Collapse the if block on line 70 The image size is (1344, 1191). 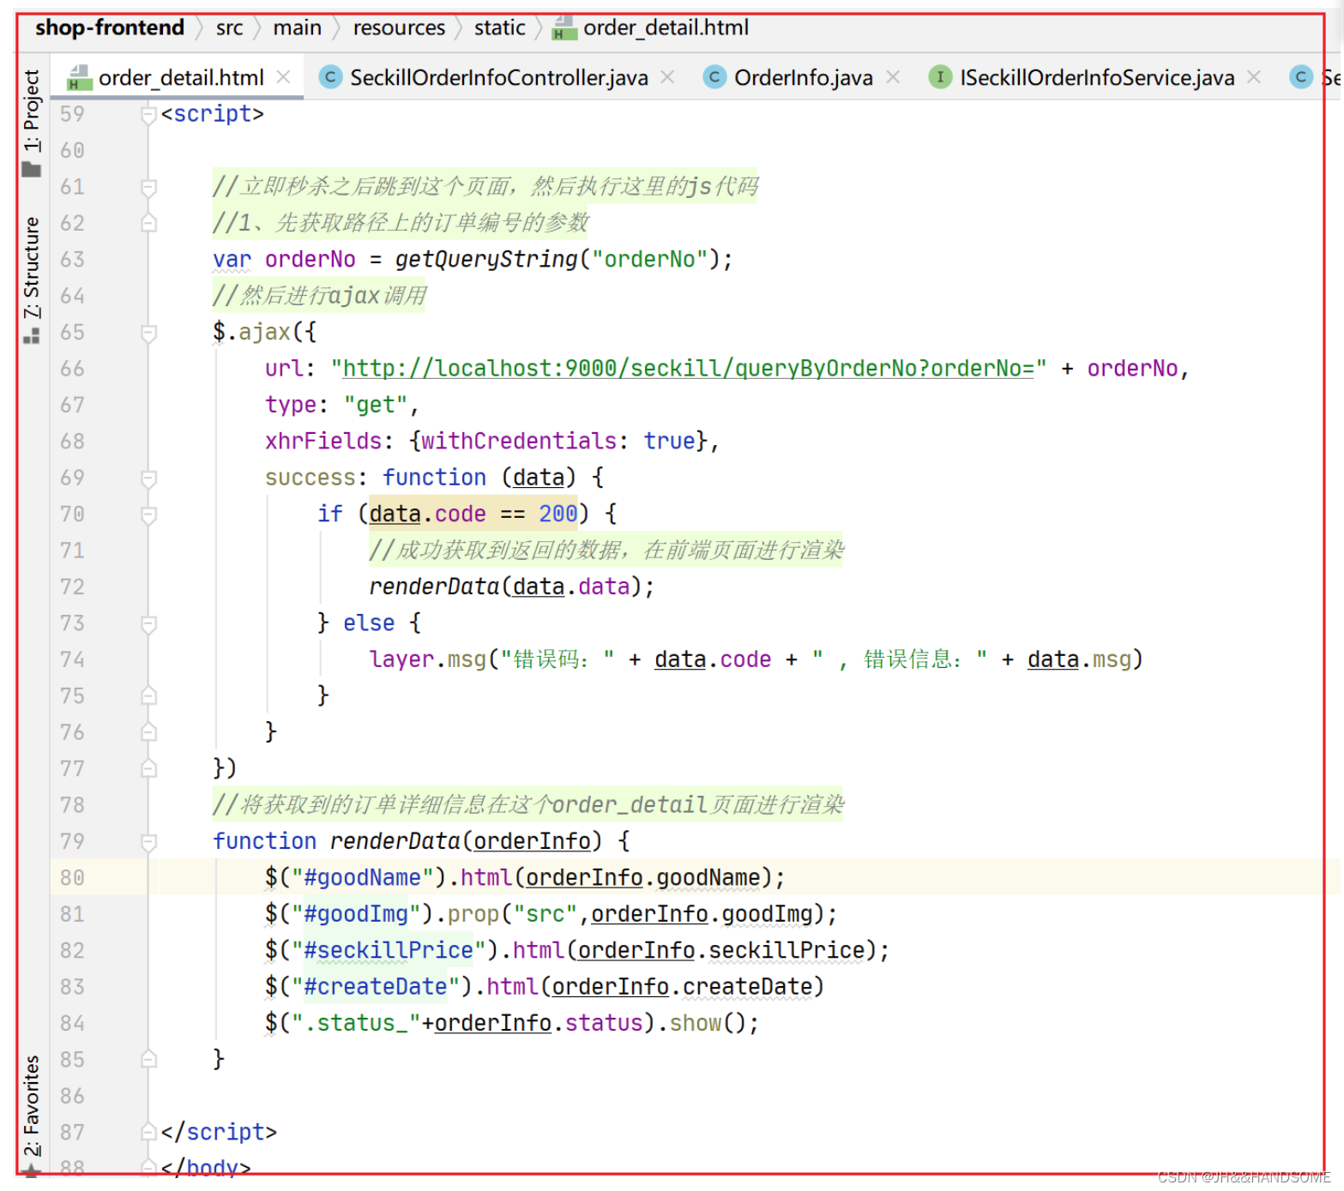click(148, 514)
